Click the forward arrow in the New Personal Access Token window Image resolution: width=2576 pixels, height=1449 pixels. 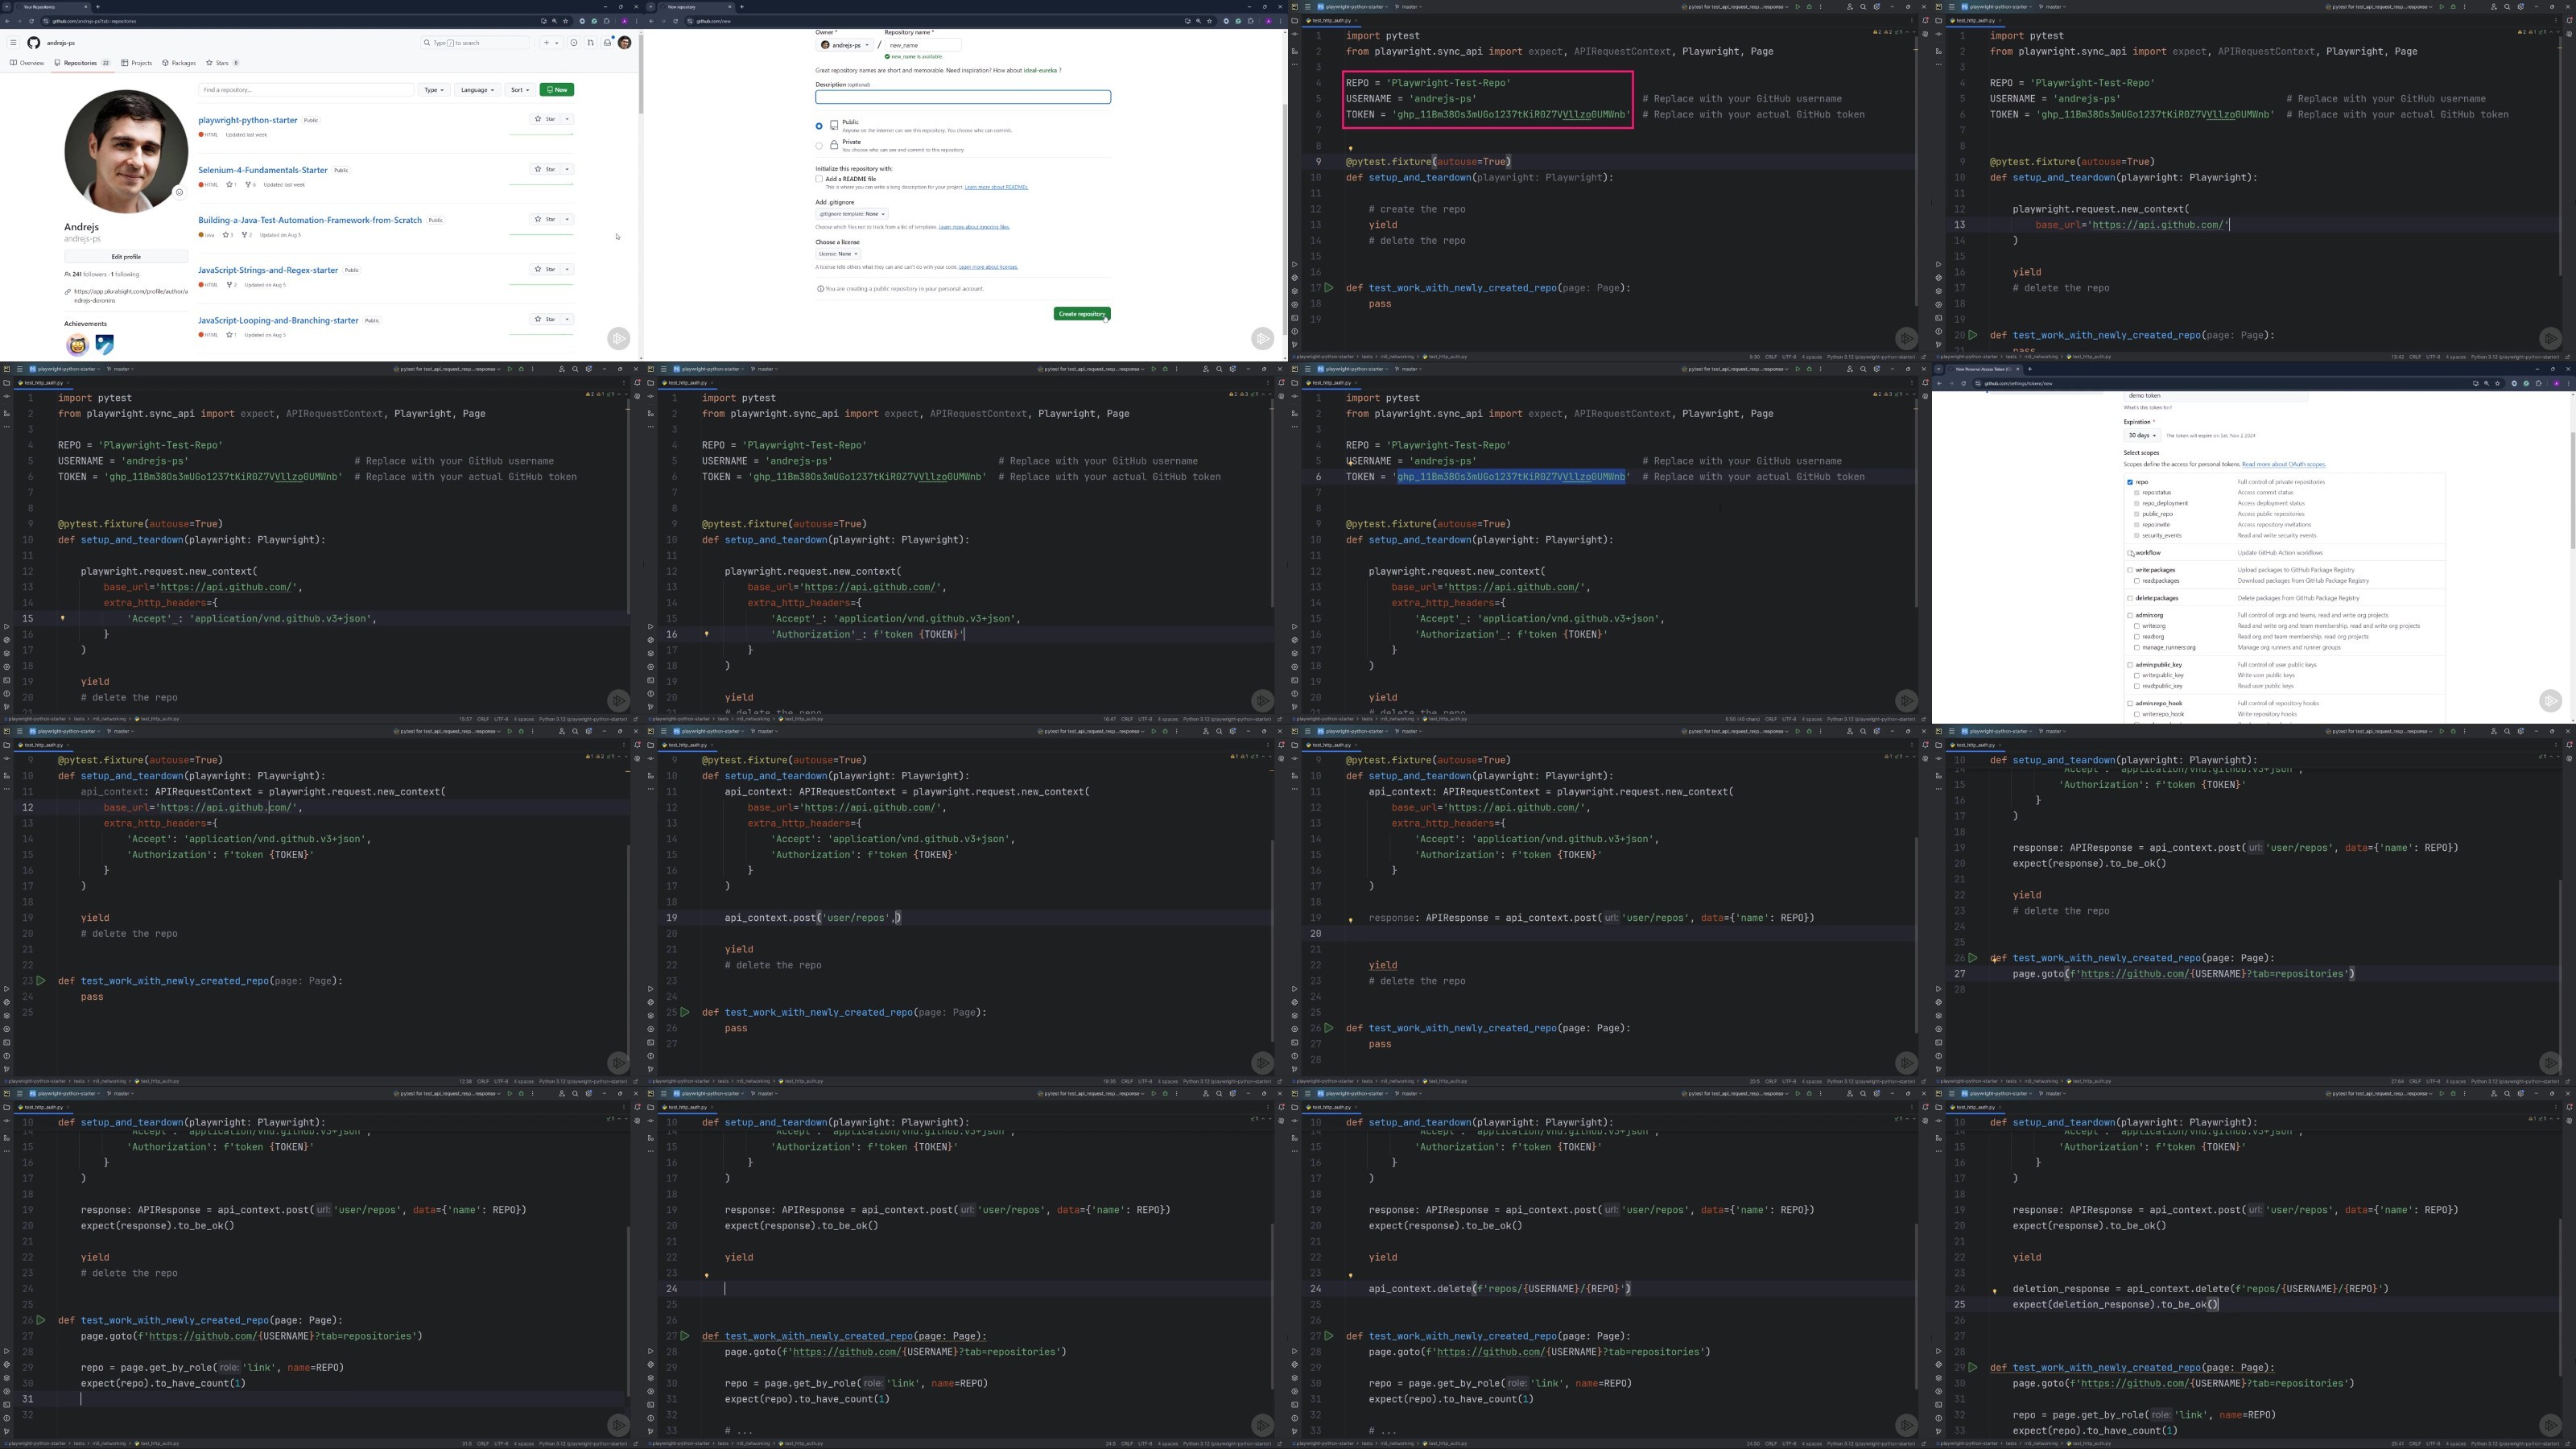(1951, 383)
